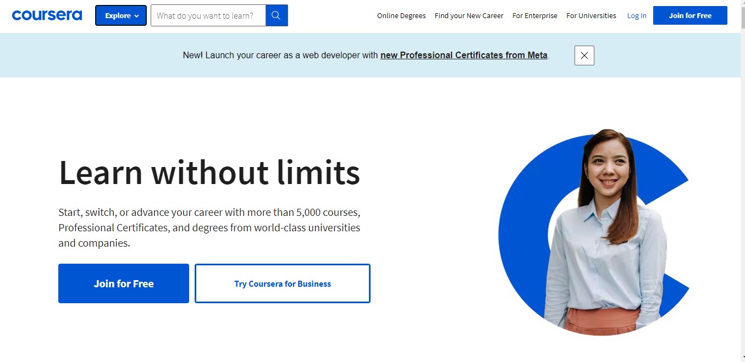The image size is (745, 362).
Task: Click Try Coursera for Business button
Action: 283,283
